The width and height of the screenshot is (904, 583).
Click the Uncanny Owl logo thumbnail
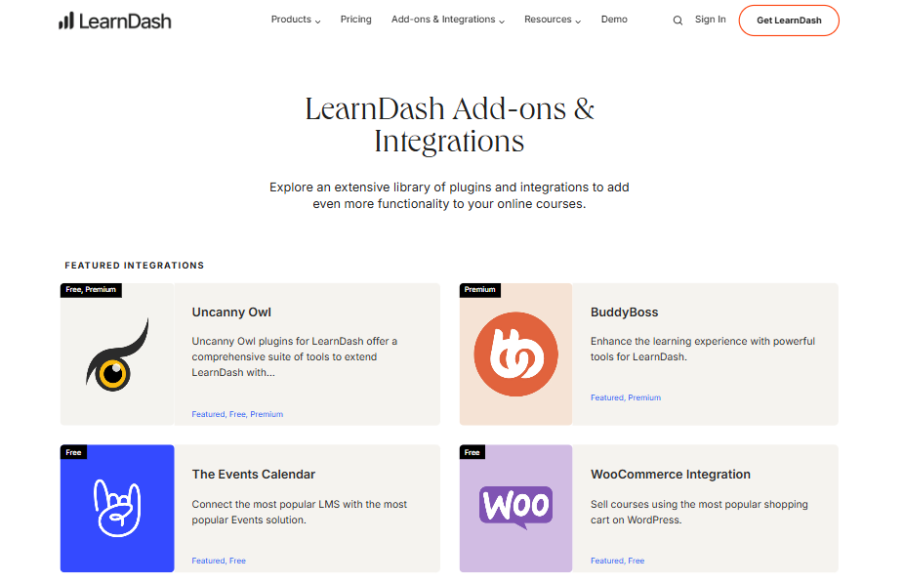117,354
